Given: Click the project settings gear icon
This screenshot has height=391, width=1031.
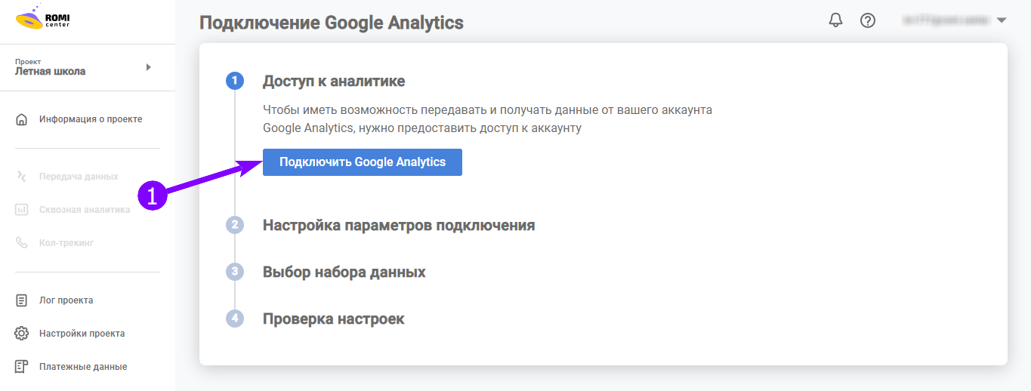Looking at the screenshot, I should click(x=22, y=334).
